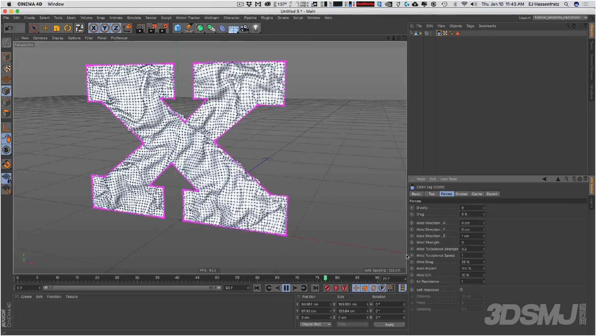This screenshot has height=336, width=596.
Task: Go to start of timeline
Action: coord(257,288)
